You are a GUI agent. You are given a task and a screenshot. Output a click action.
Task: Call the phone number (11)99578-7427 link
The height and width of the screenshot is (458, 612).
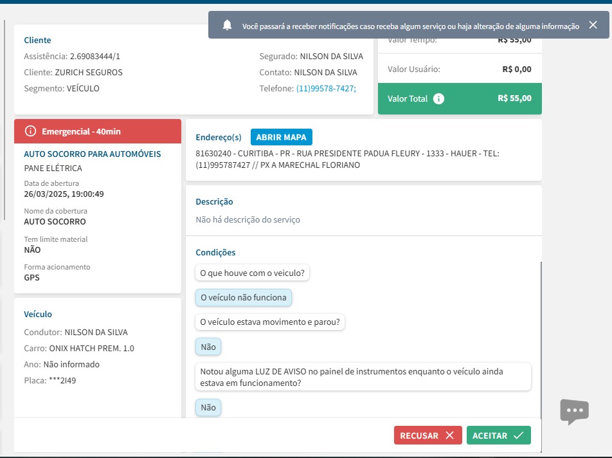[326, 89]
